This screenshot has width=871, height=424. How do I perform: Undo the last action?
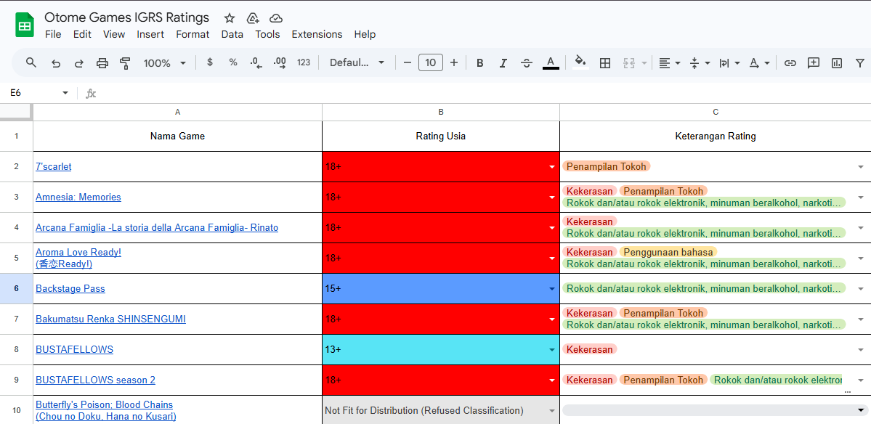(55, 62)
